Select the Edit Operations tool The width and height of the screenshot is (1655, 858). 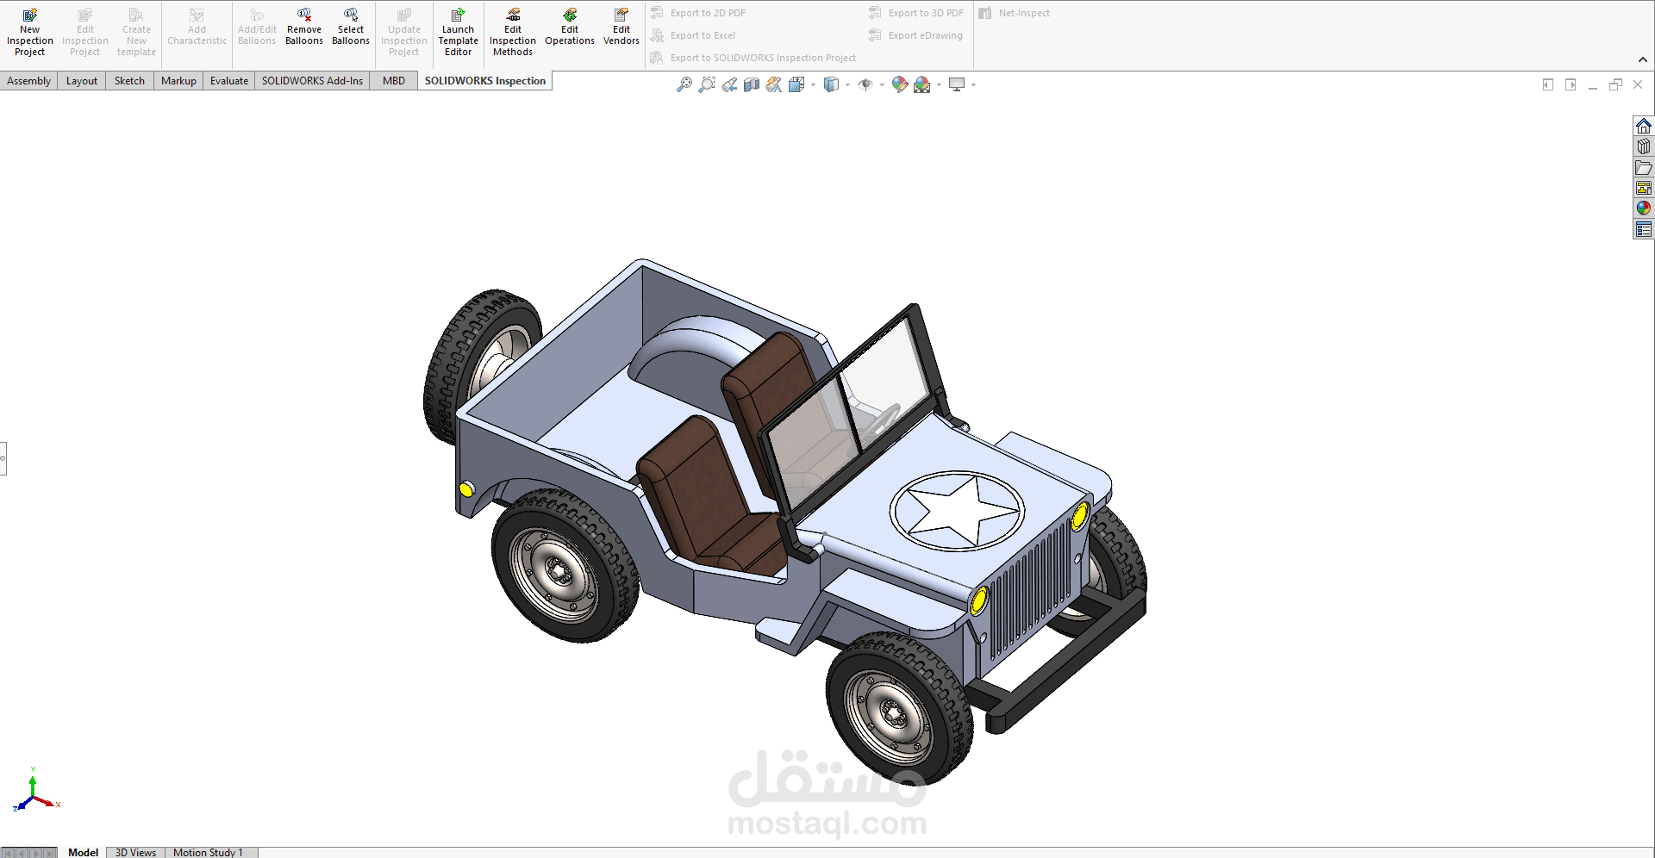pyautogui.click(x=570, y=28)
